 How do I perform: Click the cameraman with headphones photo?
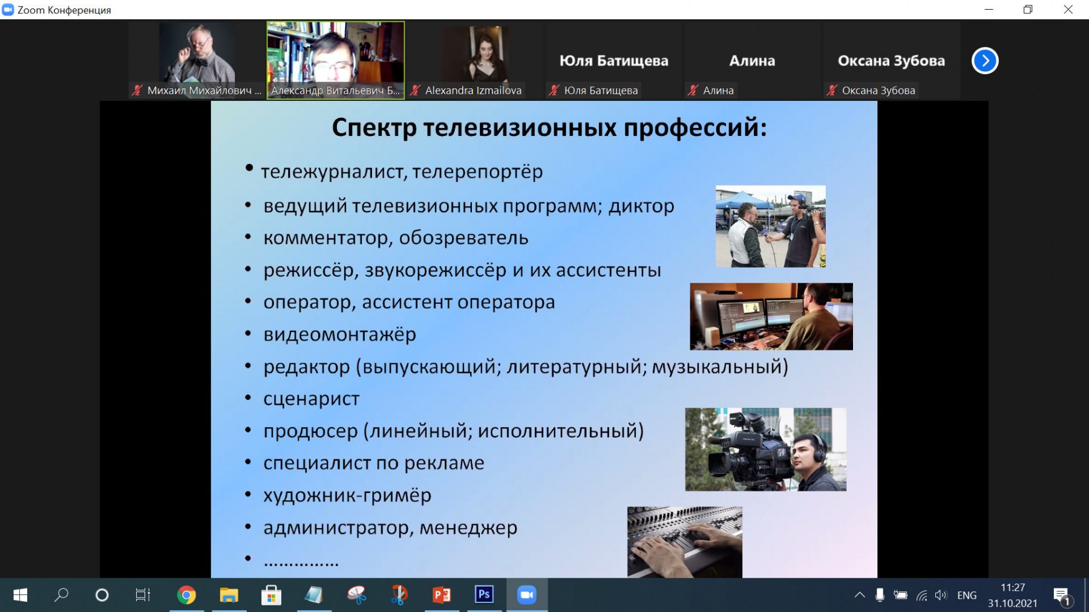[x=765, y=449]
